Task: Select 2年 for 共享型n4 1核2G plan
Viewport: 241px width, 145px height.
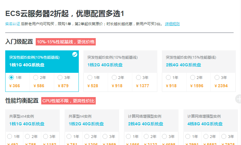Action: point(87,136)
